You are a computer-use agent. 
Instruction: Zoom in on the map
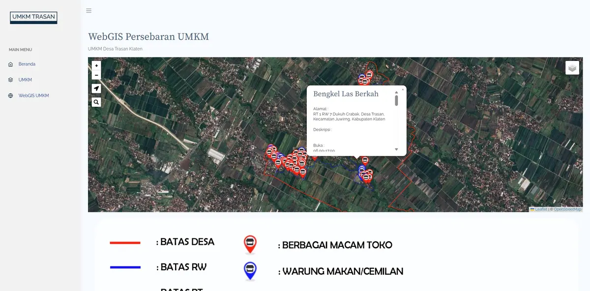tap(96, 65)
